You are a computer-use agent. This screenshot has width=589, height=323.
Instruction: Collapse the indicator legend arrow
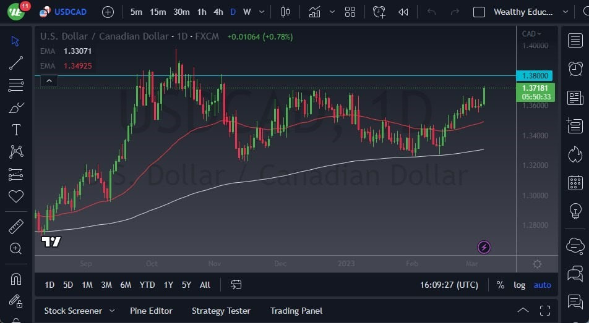49,81
